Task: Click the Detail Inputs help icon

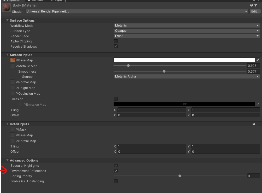Action: (254, 124)
